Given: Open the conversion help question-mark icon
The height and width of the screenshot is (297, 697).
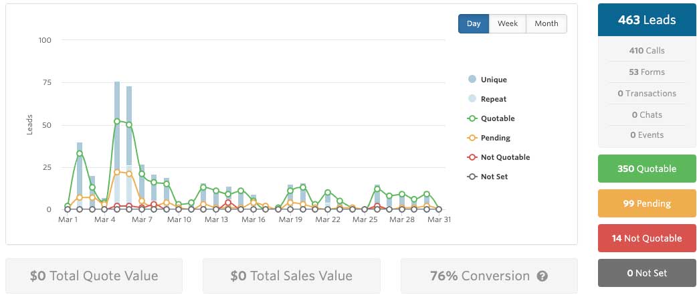Looking at the screenshot, I should click(x=542, y=276).
